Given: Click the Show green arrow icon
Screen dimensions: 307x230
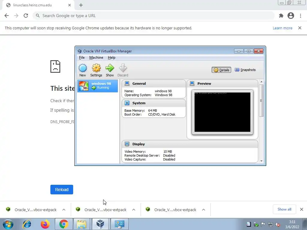Looking at the screenshot, I should pos(110,68).
